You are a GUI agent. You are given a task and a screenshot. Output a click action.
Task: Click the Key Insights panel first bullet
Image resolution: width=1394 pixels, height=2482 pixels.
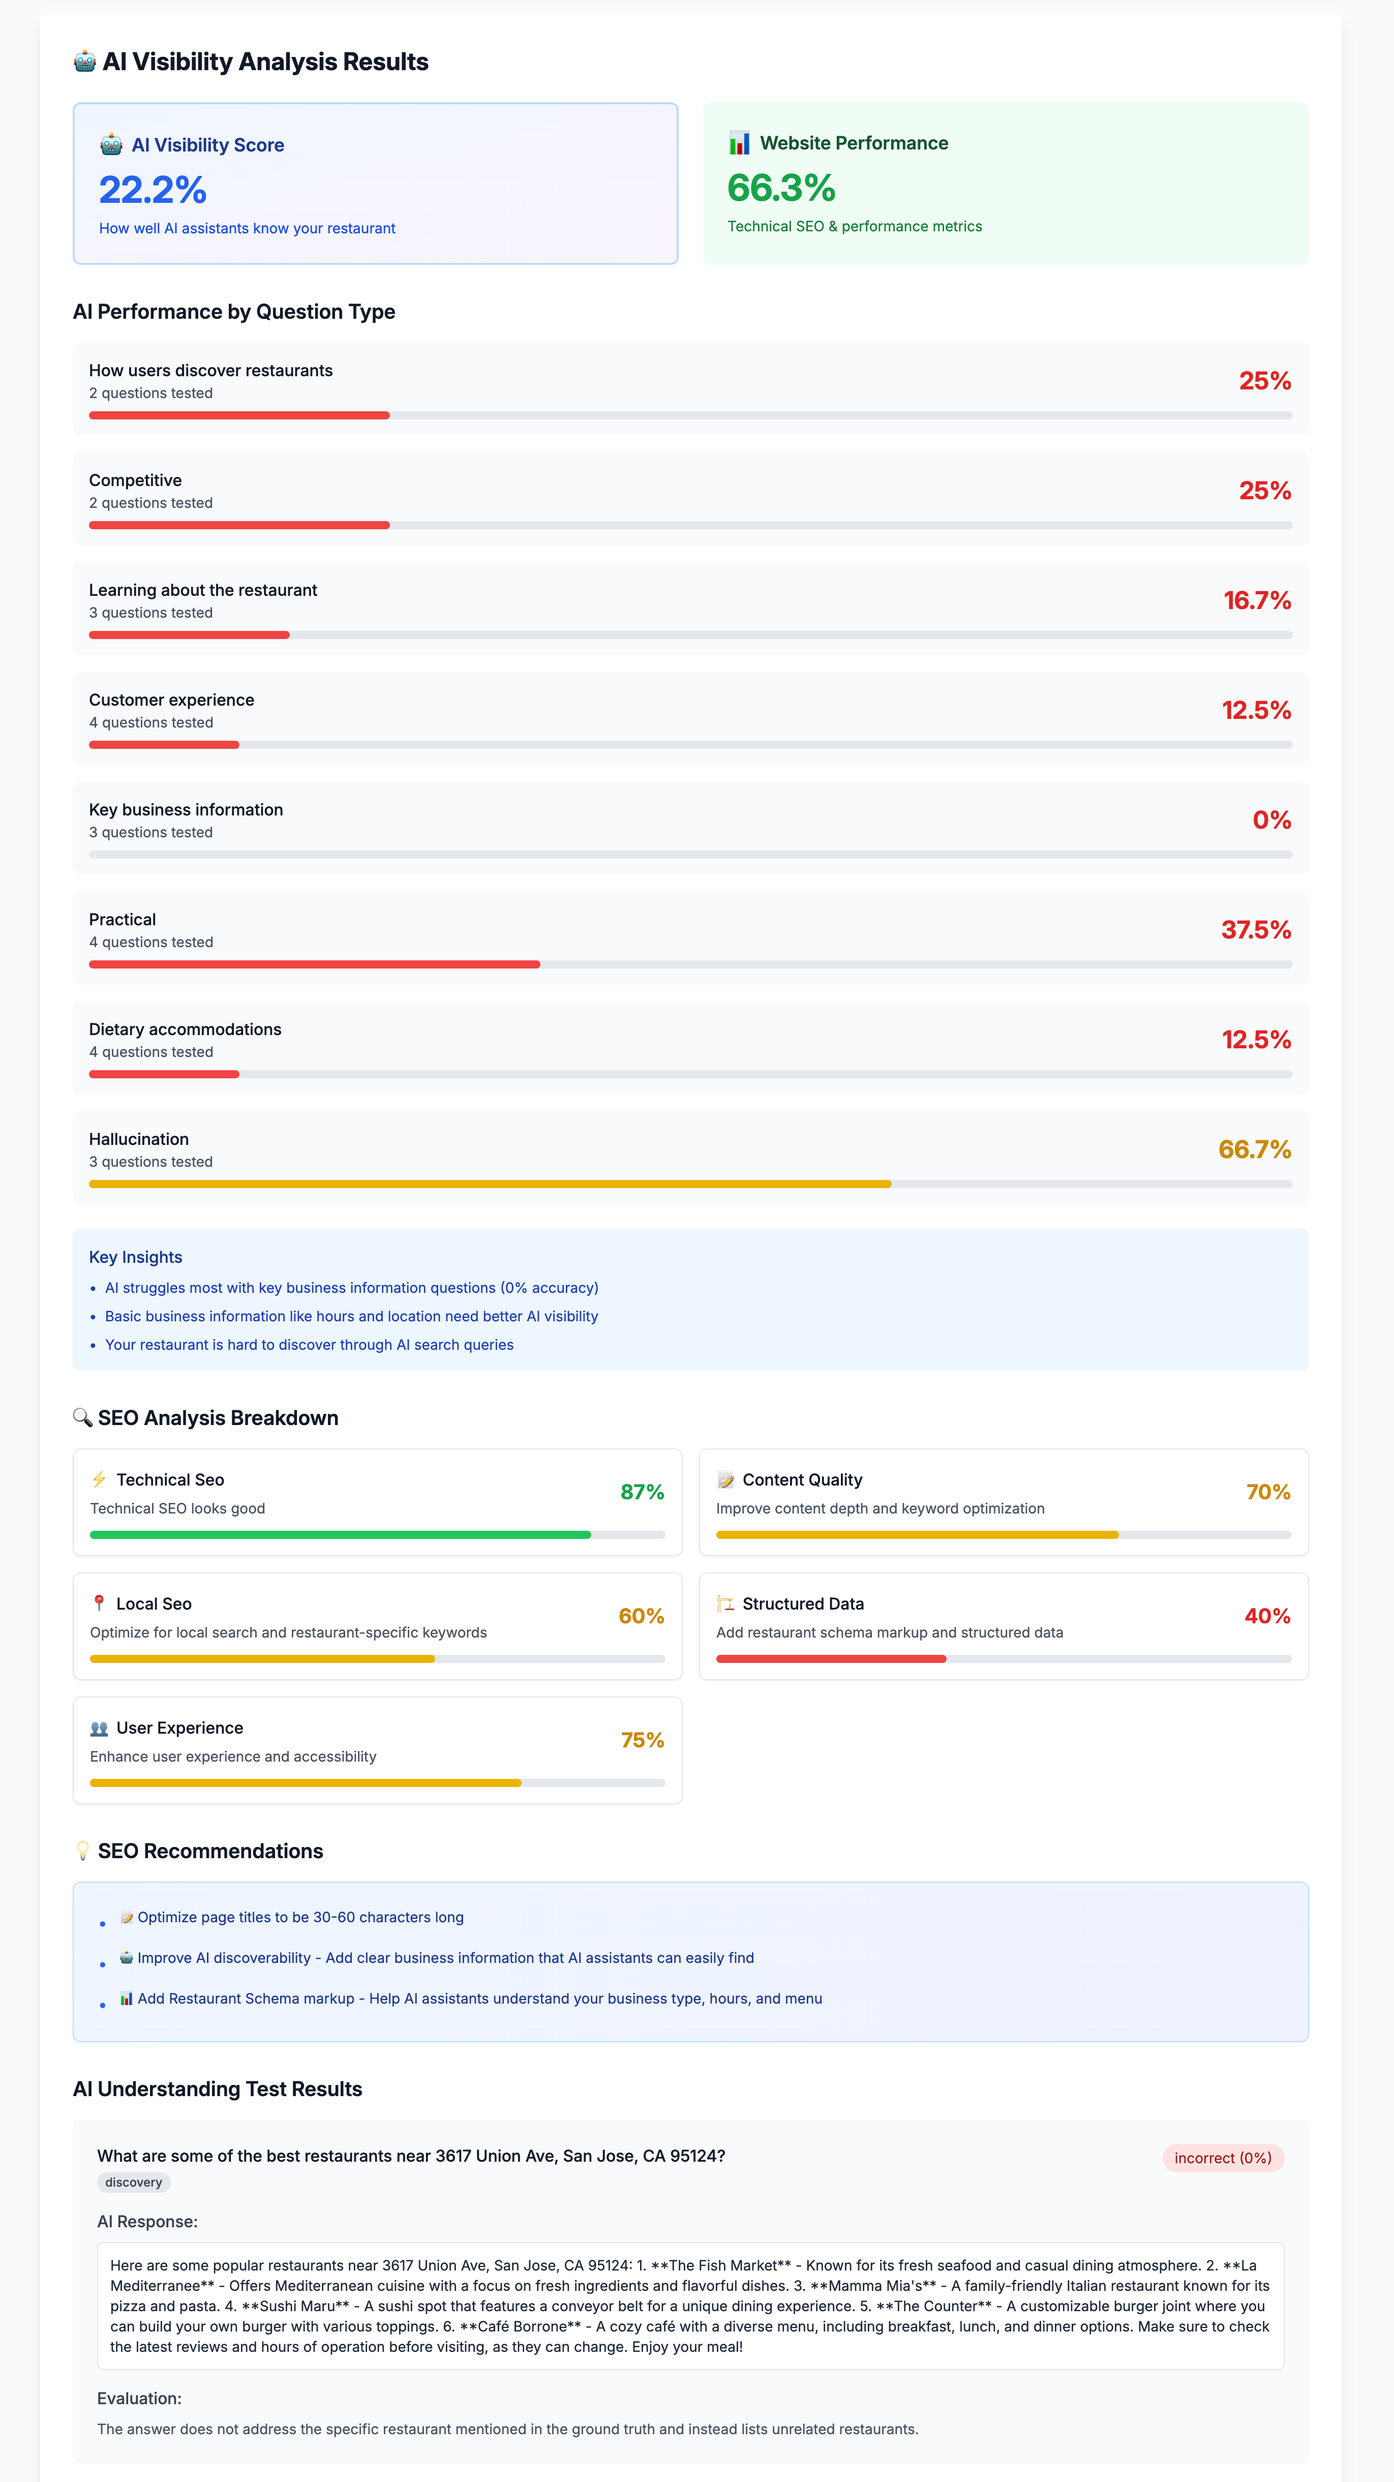(353, 1287)
